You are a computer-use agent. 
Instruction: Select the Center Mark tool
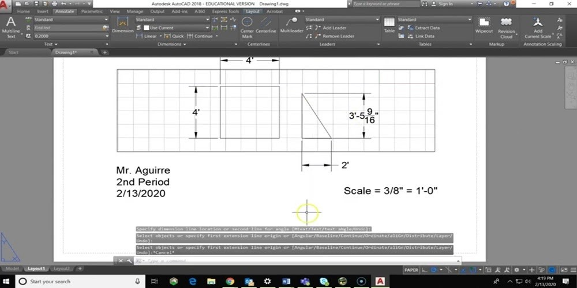[x=247, y=26]
